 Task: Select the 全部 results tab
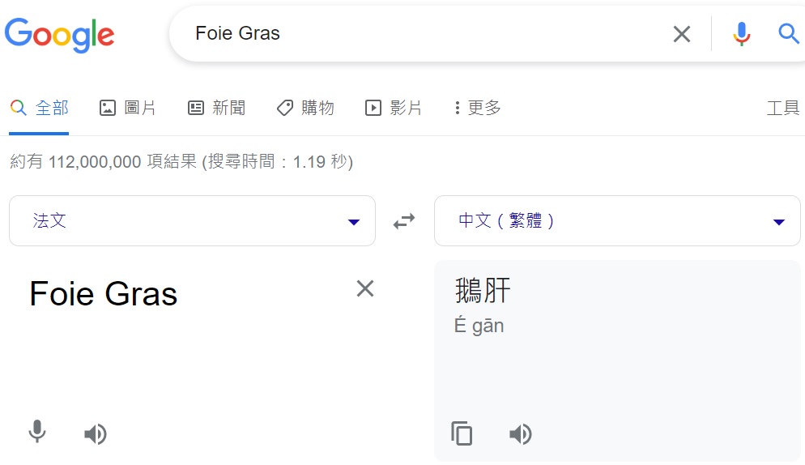click(39, 108)
